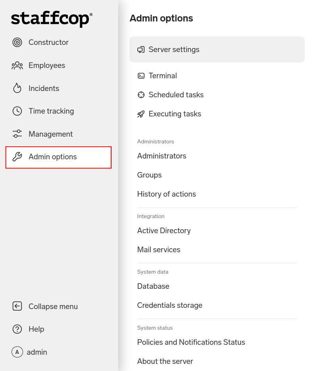View History of actions
312x371 pixels.
point(166,194)
